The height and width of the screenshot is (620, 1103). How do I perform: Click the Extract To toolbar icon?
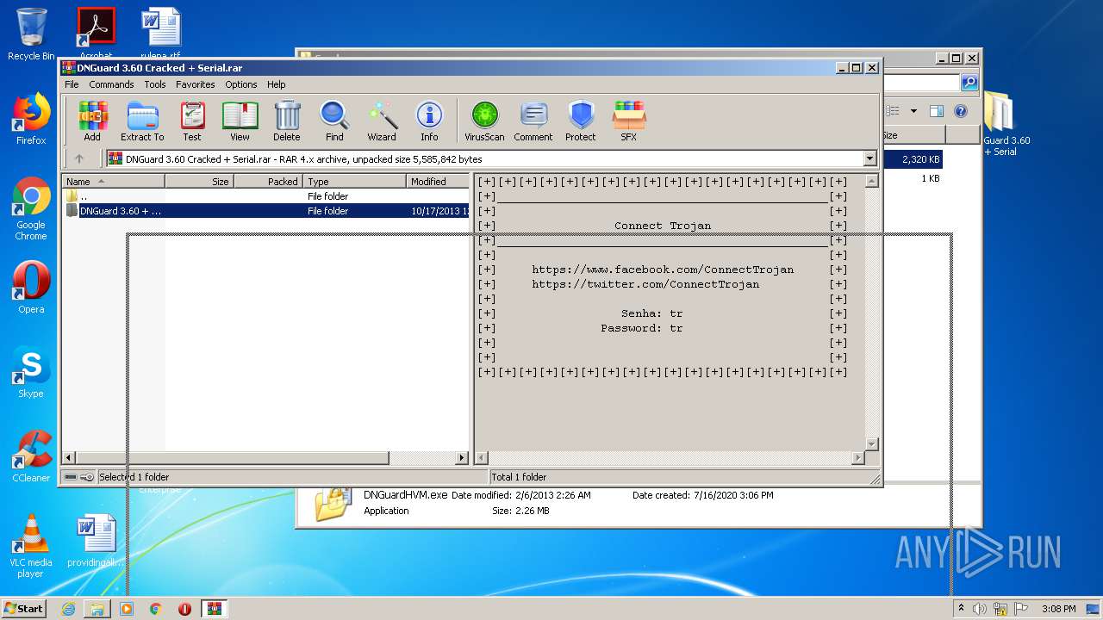pos(142,121)
